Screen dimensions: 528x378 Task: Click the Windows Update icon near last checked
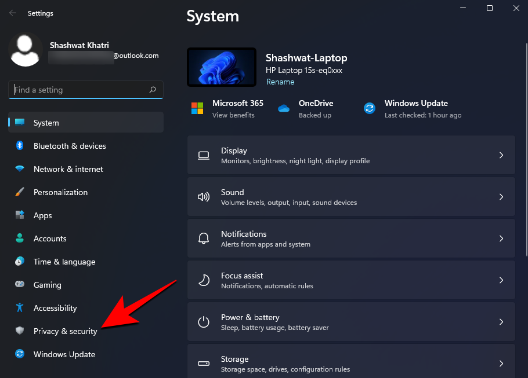(370, 108)
